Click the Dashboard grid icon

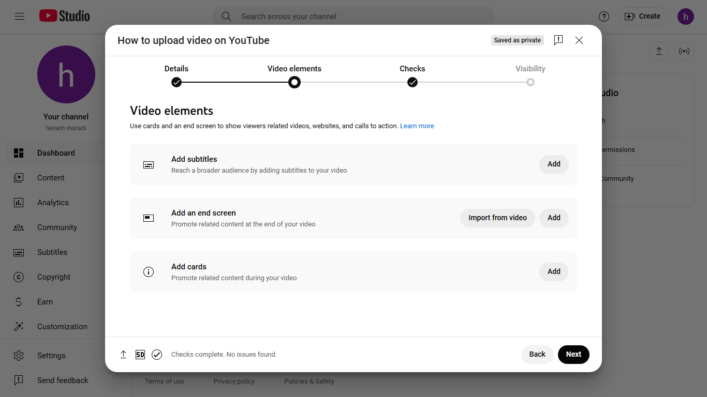pyautogui.click(x=19, y=153)
